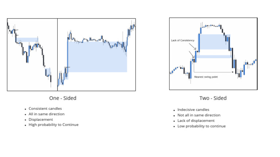Screen dimensions: 280x157
Task: Select the two-sided candlestick chart image
Action: pyautogui.click(x=213, y=54)
